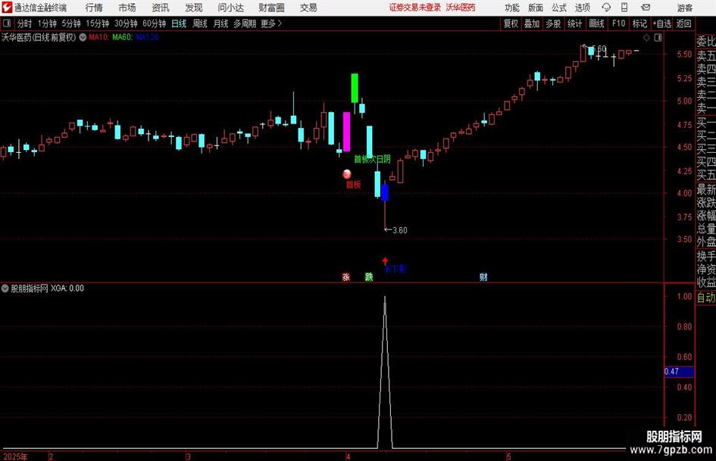This screenshot has width=716, height=461.
Task: Expand main chart indicator settings circle icon
Action: pyautogui.click(x=83, y=37)
